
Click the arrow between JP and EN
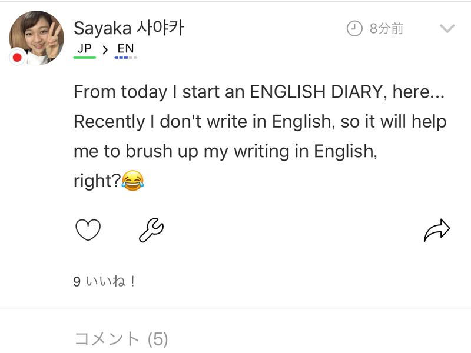105,50
